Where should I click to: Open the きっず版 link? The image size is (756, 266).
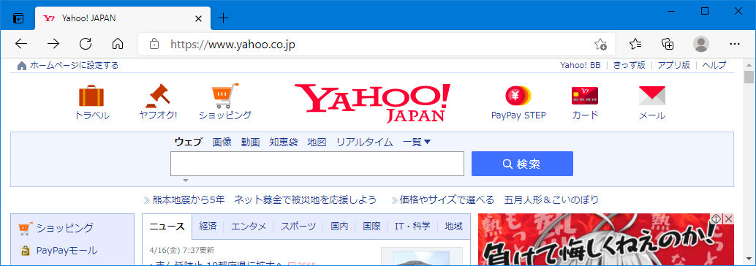[x=630, y=66]
